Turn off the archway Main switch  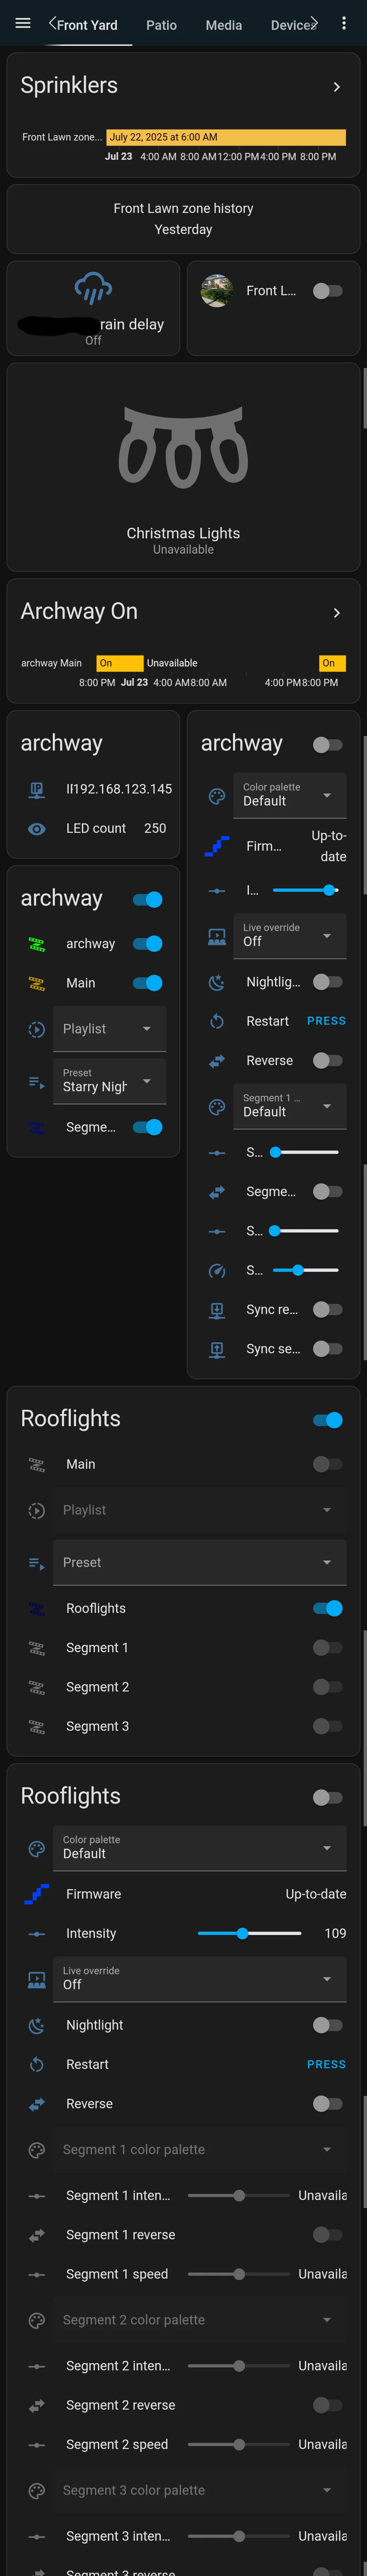147,983
